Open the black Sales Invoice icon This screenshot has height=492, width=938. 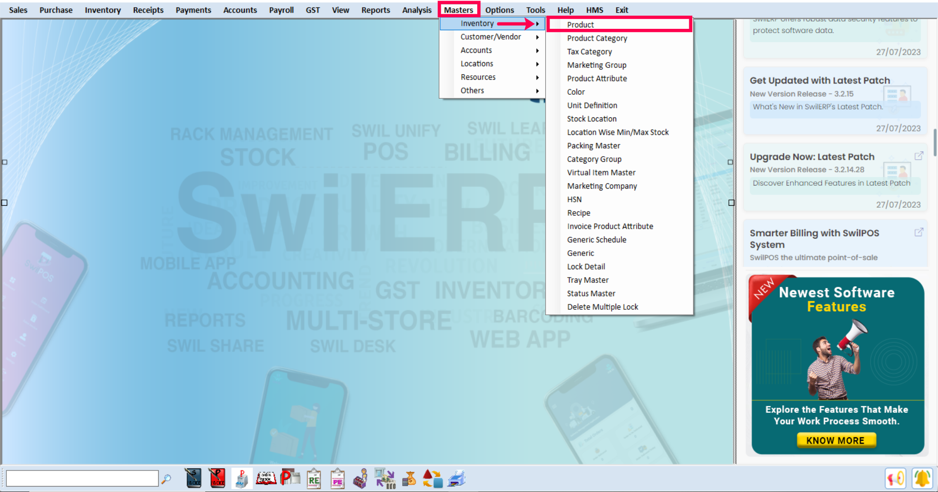coord(193,478)
